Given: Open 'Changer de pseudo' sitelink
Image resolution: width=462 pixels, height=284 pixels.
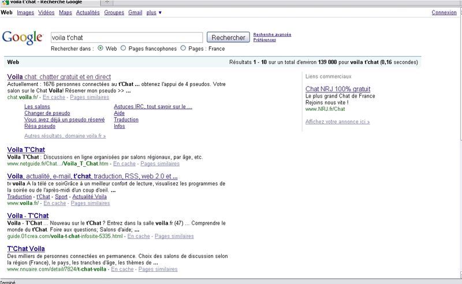Looking at the screenshot, I should (x=47, y=113).
